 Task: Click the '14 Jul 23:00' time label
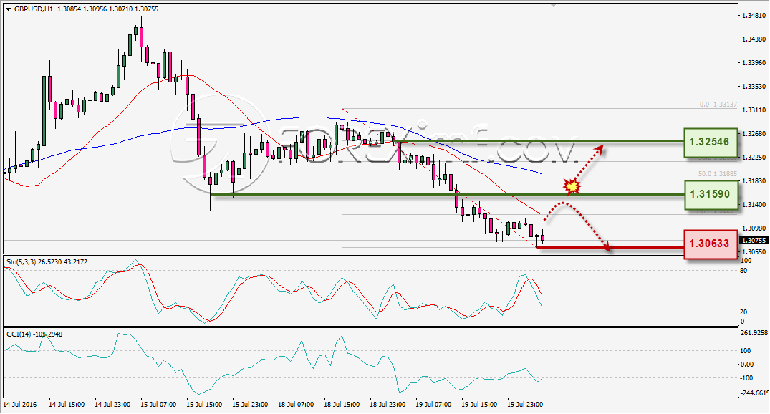point(112,405)
